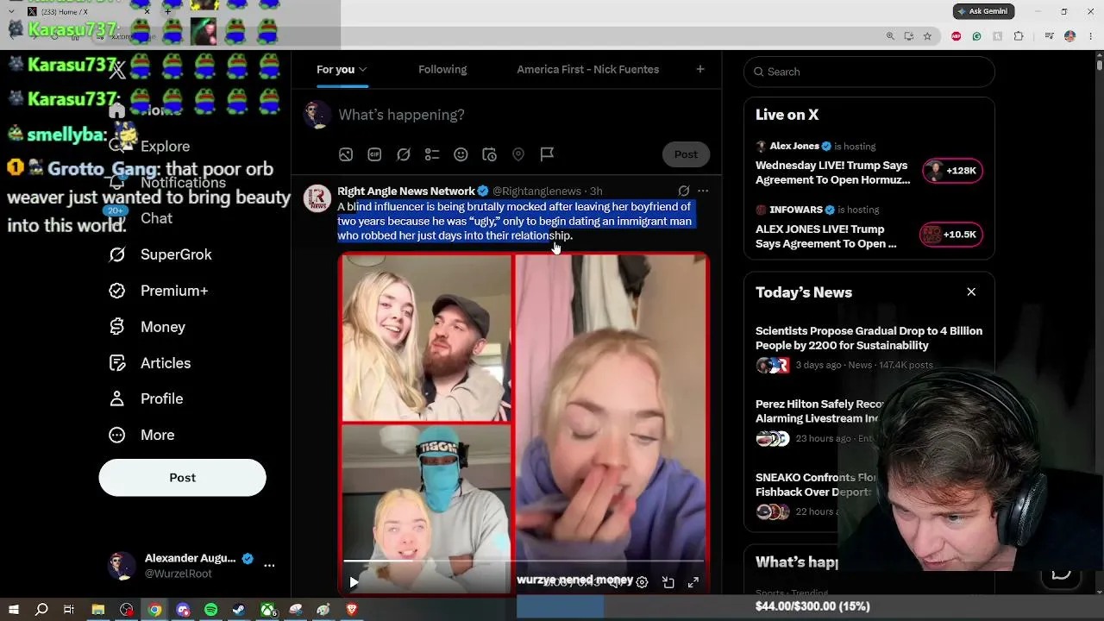Play the video in the post
1104x621 pixels.
click(354, 583)
